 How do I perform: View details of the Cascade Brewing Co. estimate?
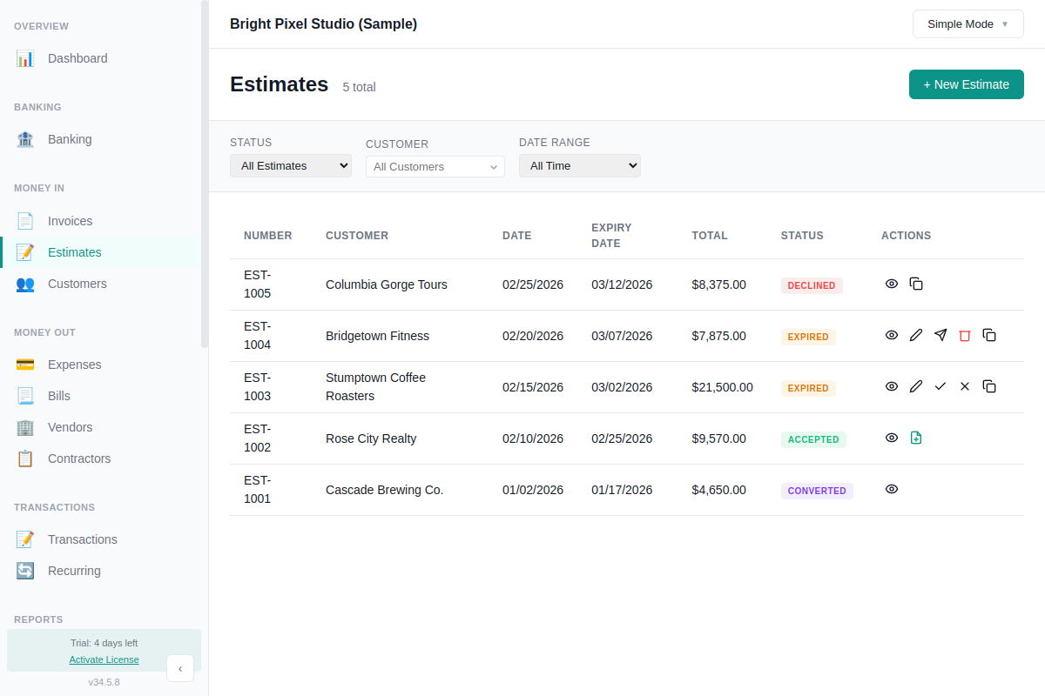pyautogui.click(x=891, y=489)
